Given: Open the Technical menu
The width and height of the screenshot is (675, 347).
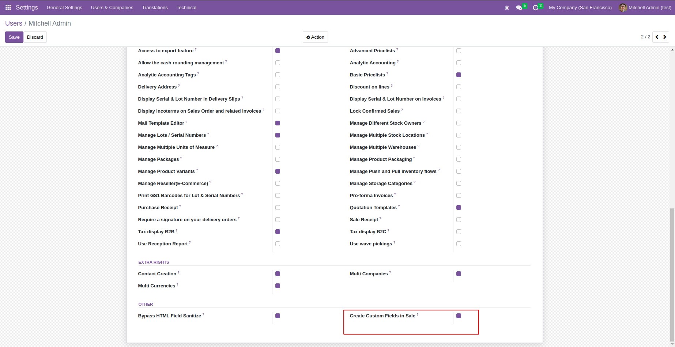Looking at the screenshot, I should pyautogui.click(x=186, y=8).
